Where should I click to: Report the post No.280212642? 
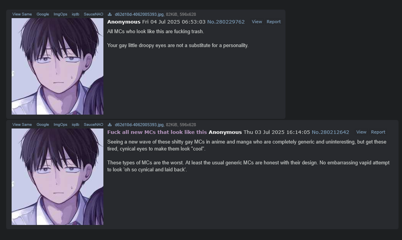click(x=378, y=132)
